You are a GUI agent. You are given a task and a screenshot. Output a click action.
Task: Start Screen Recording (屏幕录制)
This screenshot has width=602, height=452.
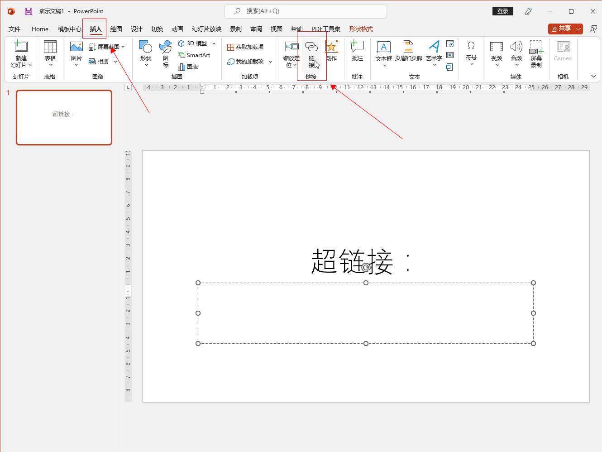(x=536, y=53)
